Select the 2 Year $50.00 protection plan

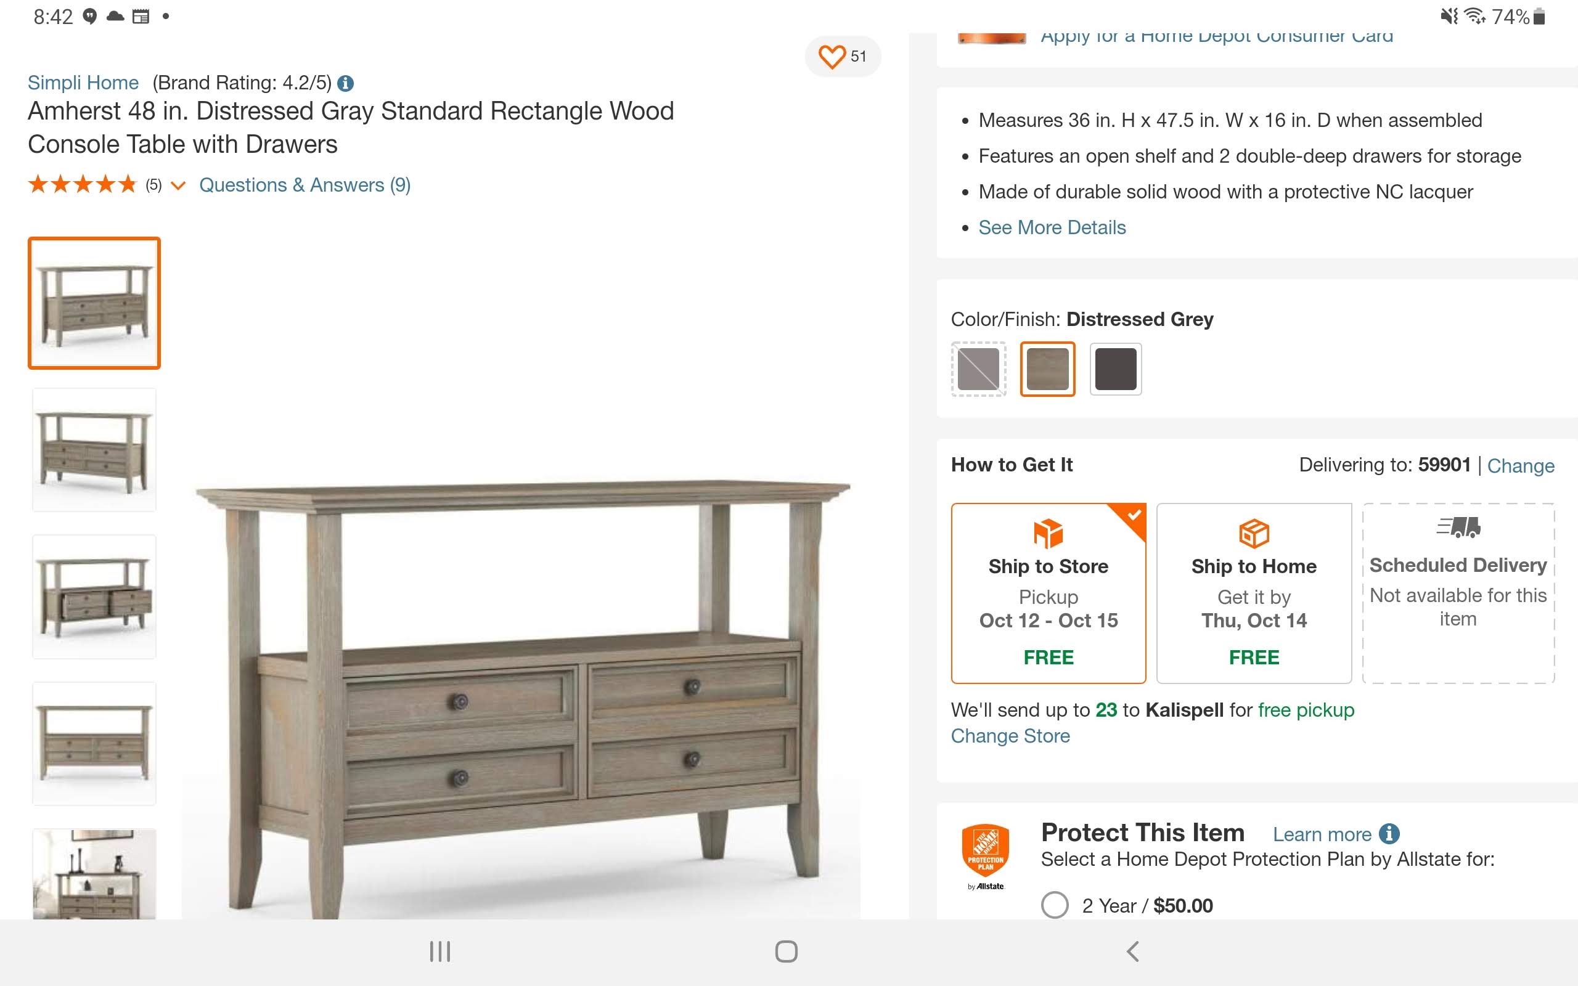(1055, 905)
